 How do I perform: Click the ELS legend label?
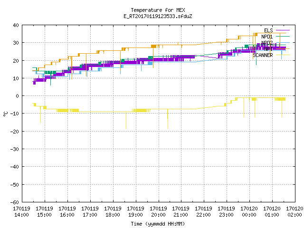click(x=268, y=30)
